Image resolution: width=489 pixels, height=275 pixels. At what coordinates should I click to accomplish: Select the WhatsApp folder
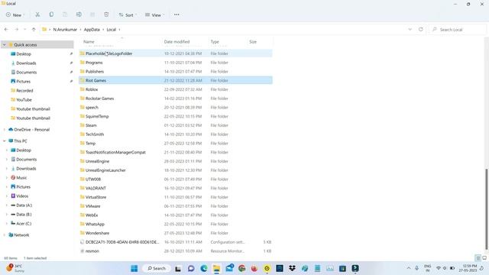coord(176,224)
